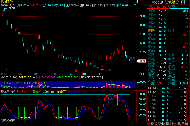Switch to the 财 tab
This screenshot has height=126, width=190.
[171, 124]
